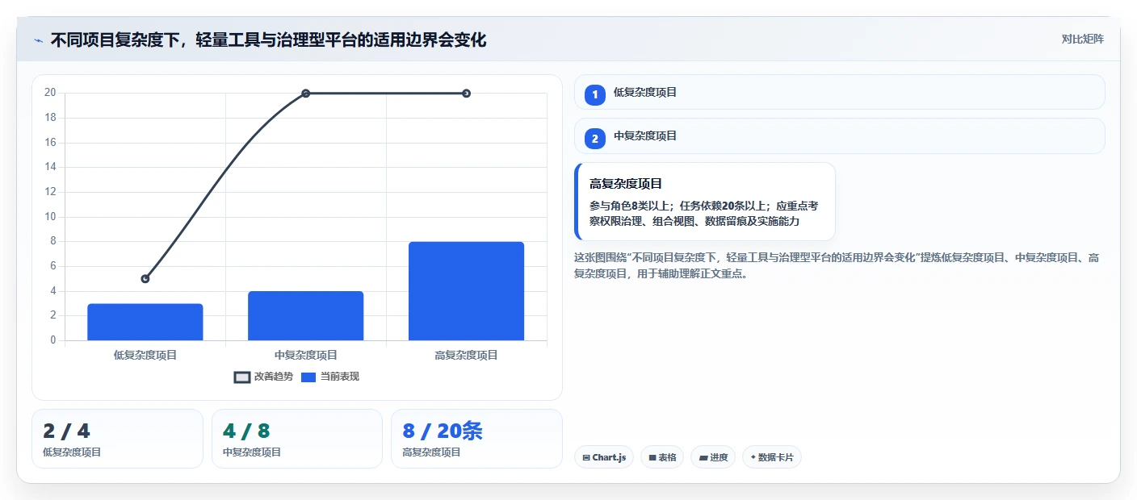
Task: Click the blue 当前表现 legend swatch
Action: tap(308, 377)
